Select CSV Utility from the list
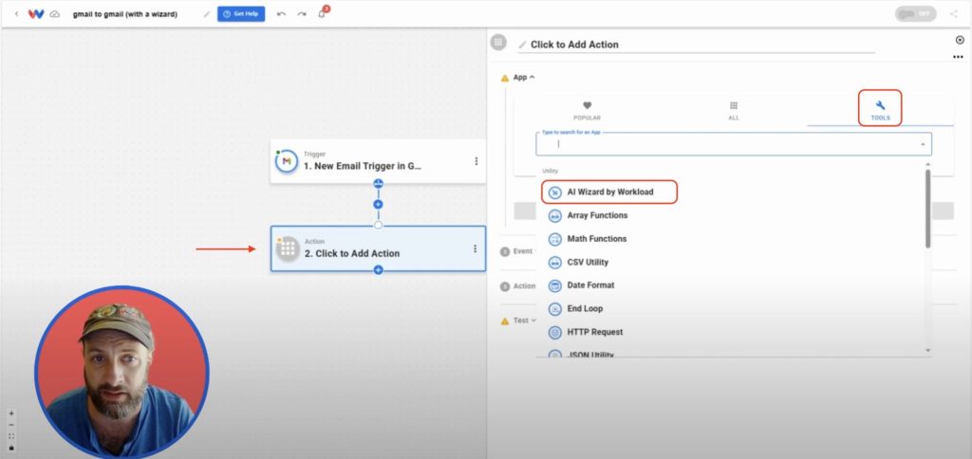This screenshot has height=459, width=972. [x=587, y=262]
